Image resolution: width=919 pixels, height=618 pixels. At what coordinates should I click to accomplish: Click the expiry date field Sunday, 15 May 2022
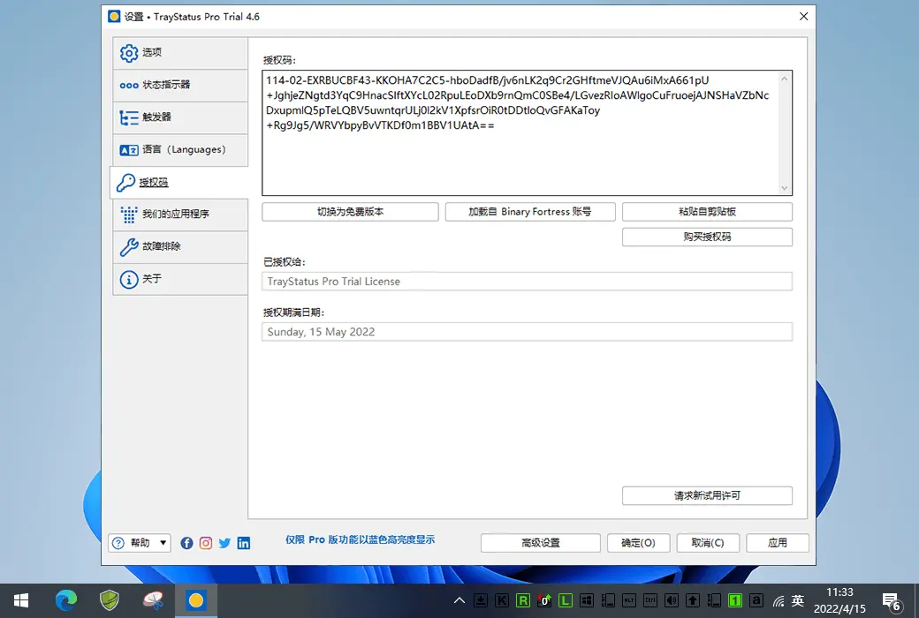tap(527, 332)
